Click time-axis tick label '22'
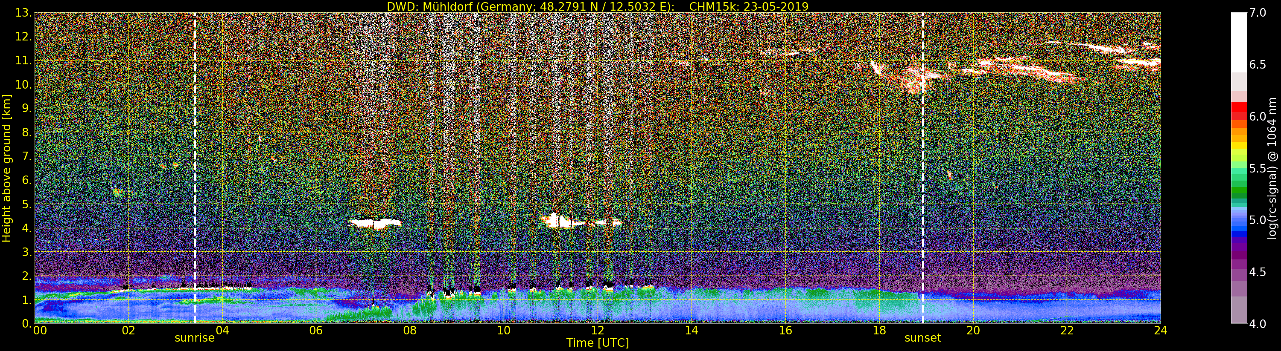1281x351 pixels. pyautogui.click(x=1067, y=330)
